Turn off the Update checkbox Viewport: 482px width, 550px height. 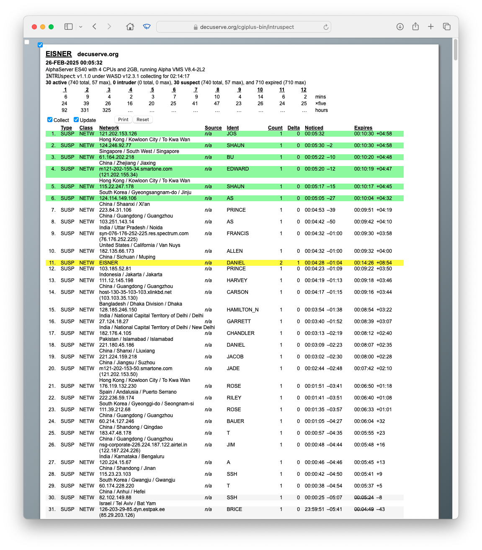pyautogui.click(x=76, y=120)
